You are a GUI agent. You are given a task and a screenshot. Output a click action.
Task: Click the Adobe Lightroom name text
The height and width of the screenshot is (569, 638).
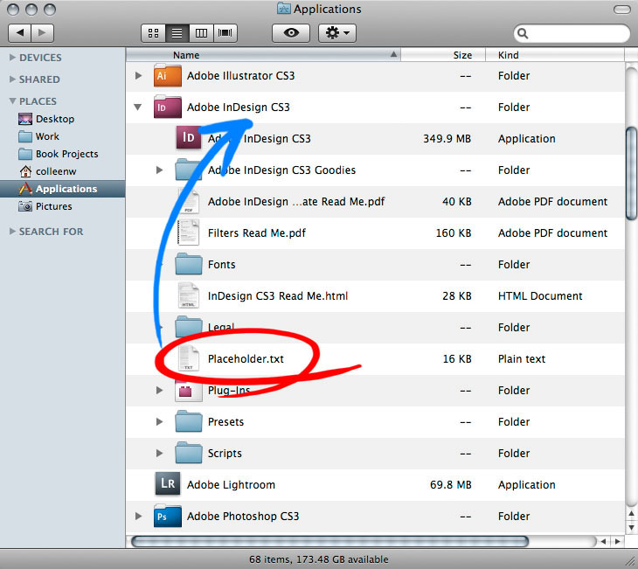coord(231,485)
